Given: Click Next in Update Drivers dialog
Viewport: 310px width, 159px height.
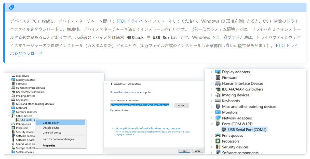Looking at the screenshot, I should [184, 151].
